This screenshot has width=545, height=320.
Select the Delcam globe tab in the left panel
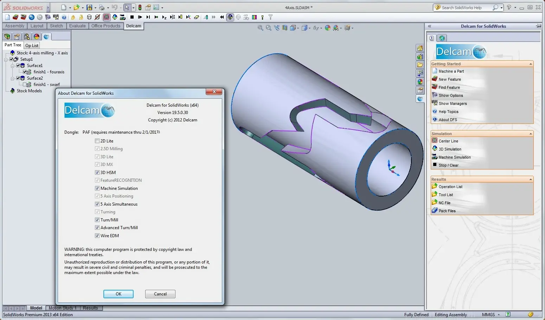[46, 36]
